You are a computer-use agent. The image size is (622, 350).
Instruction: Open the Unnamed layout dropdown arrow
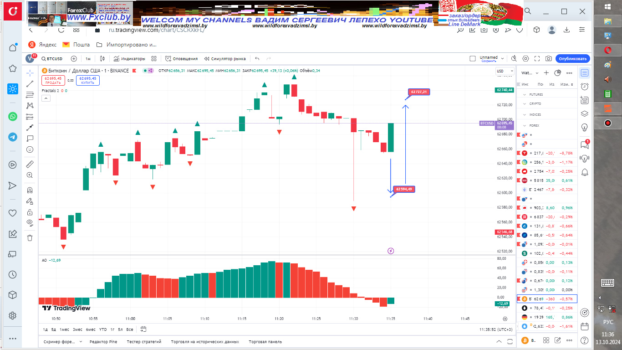click(x=502, y=58)
